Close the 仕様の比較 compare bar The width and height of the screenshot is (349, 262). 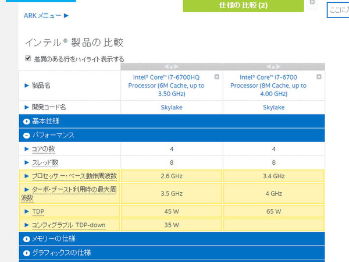(x=312, y=2)
